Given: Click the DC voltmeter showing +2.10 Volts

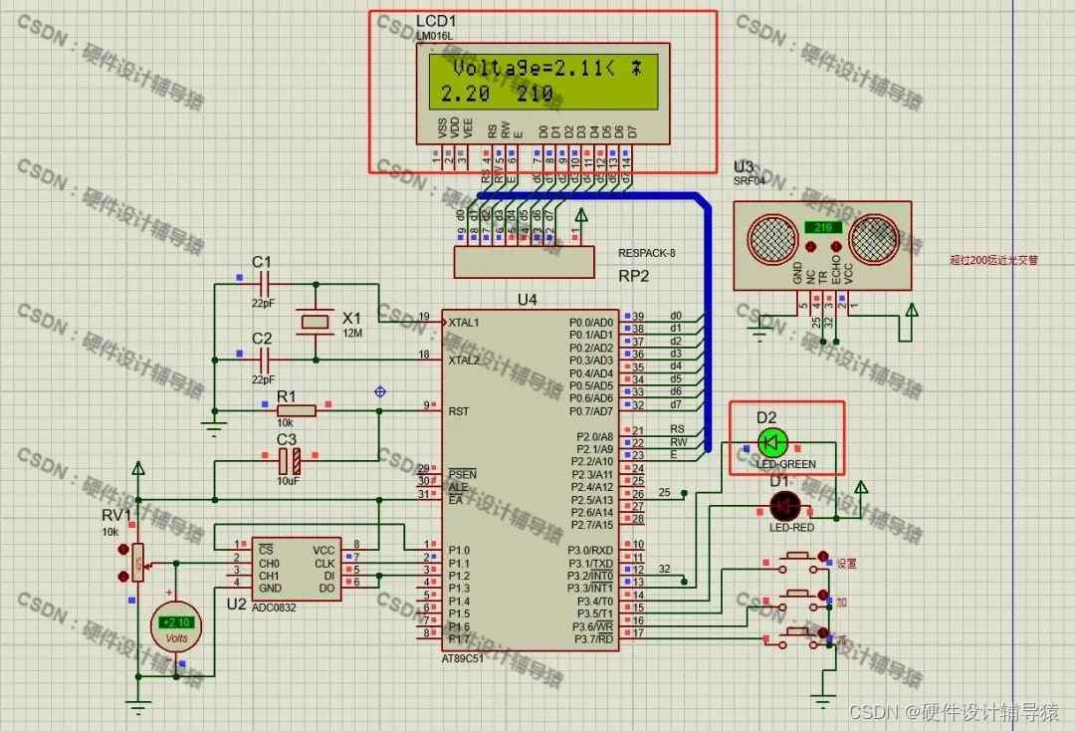Looking at the screenshot, I should coord(176,627).
